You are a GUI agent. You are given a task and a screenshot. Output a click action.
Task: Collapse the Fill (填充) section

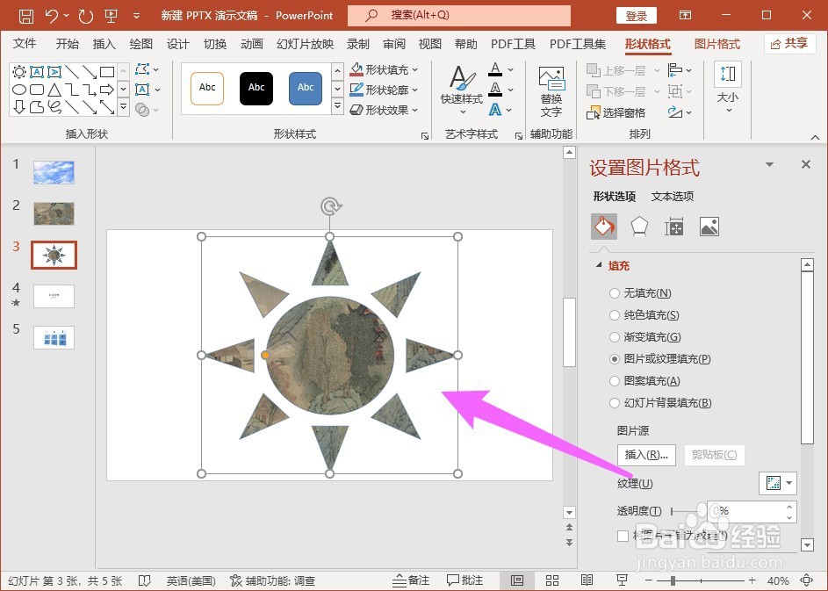(x=599, y=265)
